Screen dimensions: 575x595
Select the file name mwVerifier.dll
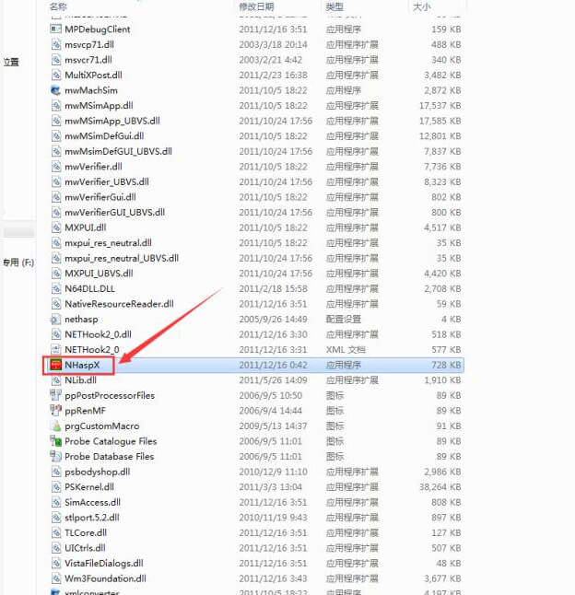(93, 167)
